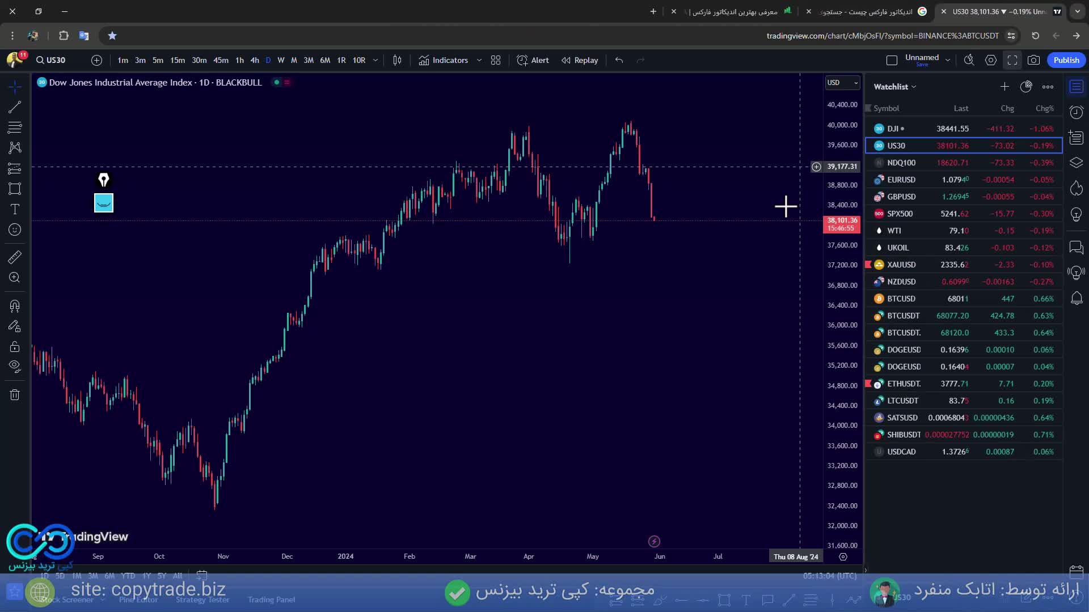The image size is (1089, 612).
Task: Click the magnet mode icon
Action: pyautogui.click(x=15, y=307)
